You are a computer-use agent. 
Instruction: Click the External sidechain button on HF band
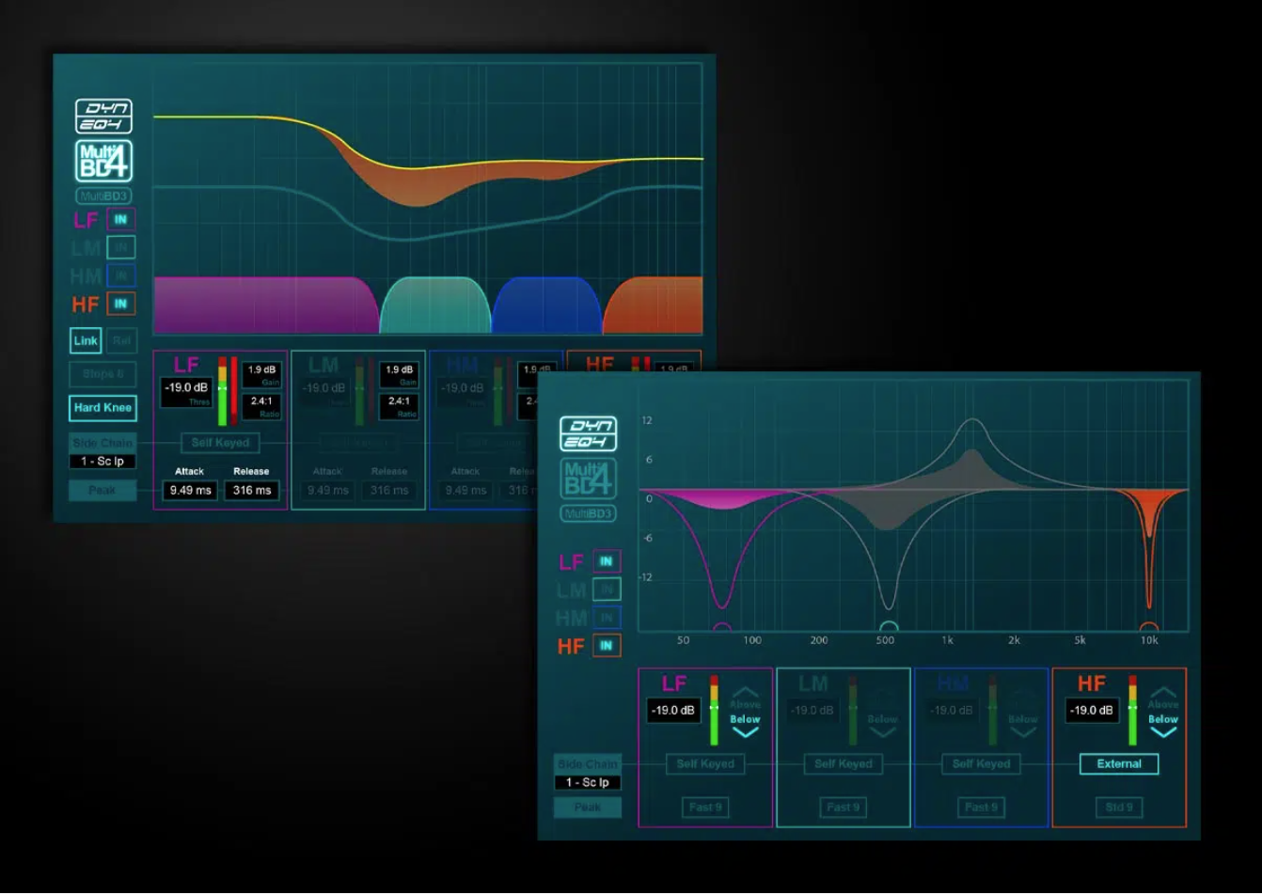coord(1118,764)
